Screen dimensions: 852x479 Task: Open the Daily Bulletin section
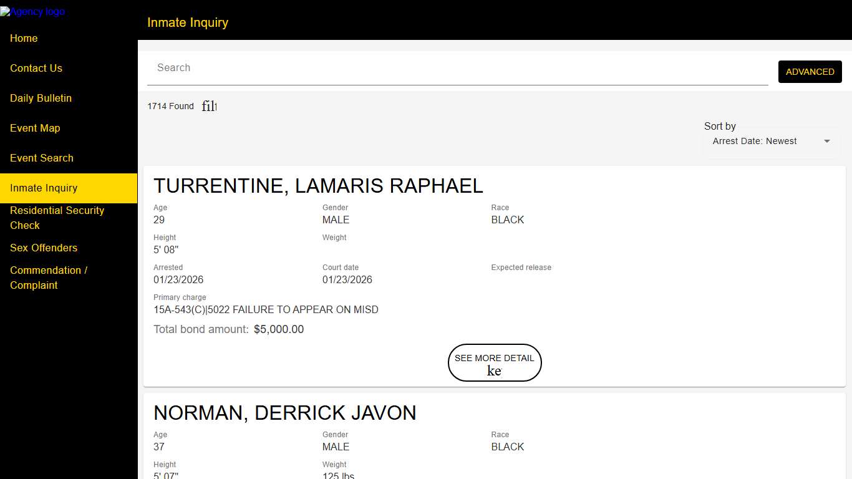point(41,99)
